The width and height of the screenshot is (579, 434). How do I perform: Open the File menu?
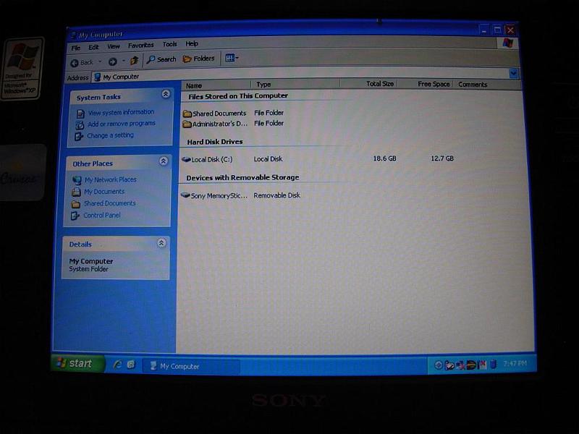pos(76,48)
